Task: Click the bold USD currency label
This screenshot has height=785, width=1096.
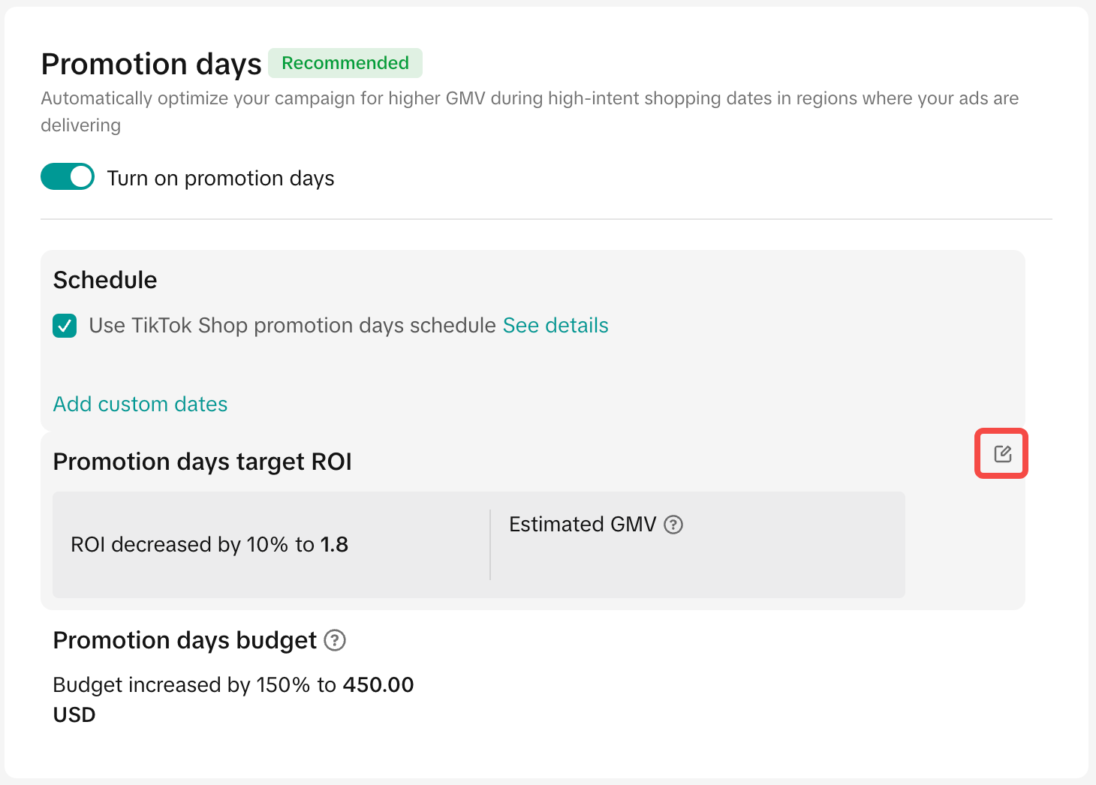Action: coord(74,715)
